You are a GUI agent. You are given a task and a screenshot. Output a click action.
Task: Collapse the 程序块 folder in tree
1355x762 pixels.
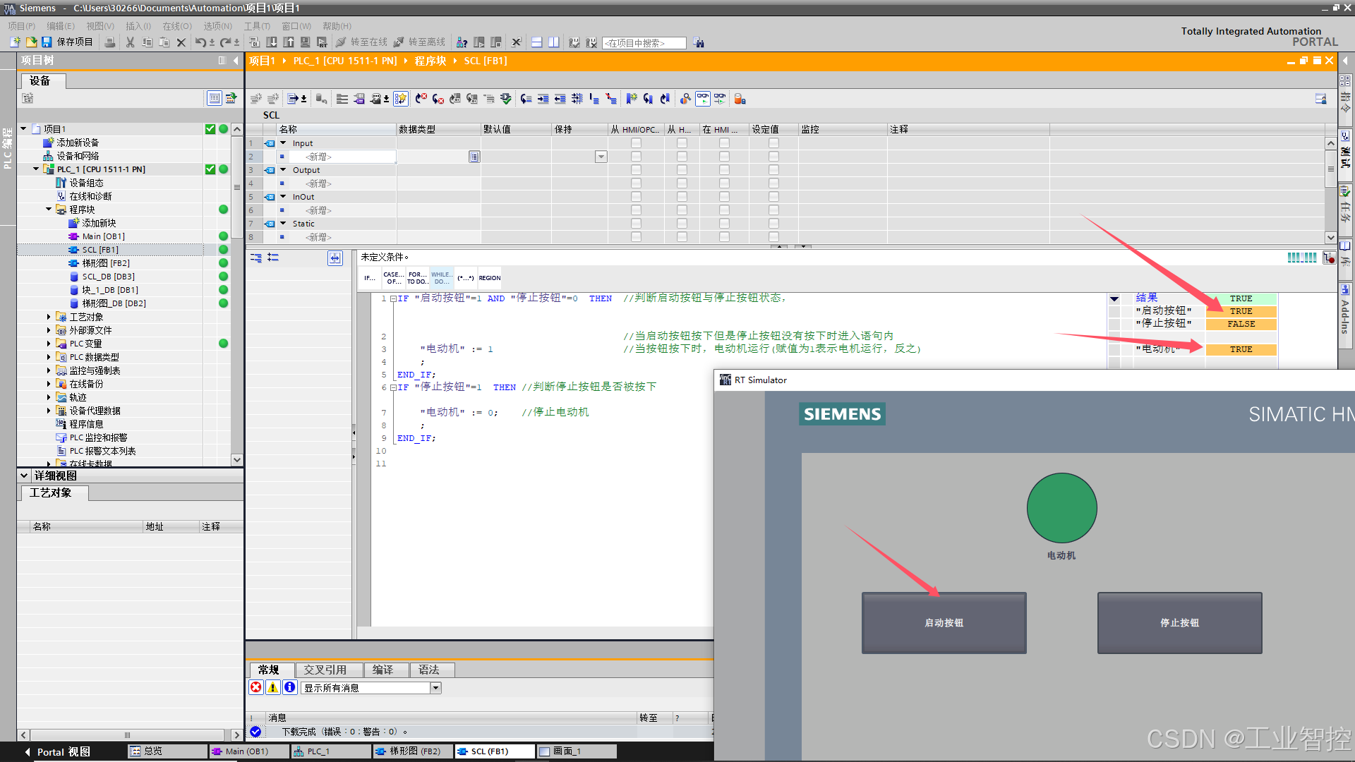coord(49,210)
